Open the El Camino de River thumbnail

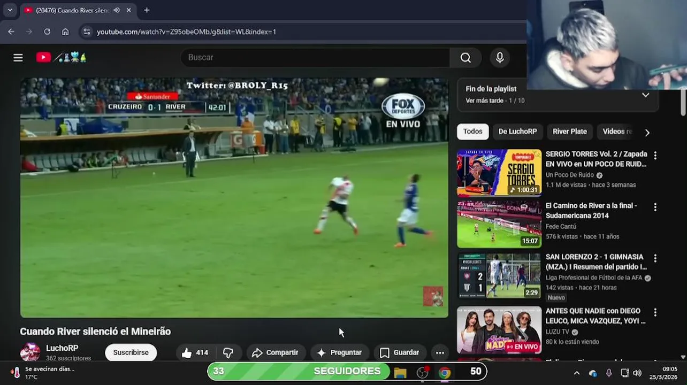[x=499, y=225]
